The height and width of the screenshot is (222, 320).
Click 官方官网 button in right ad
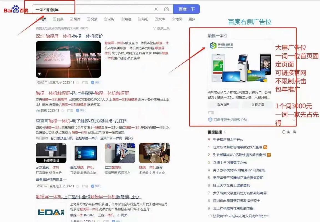click(223, 105)
